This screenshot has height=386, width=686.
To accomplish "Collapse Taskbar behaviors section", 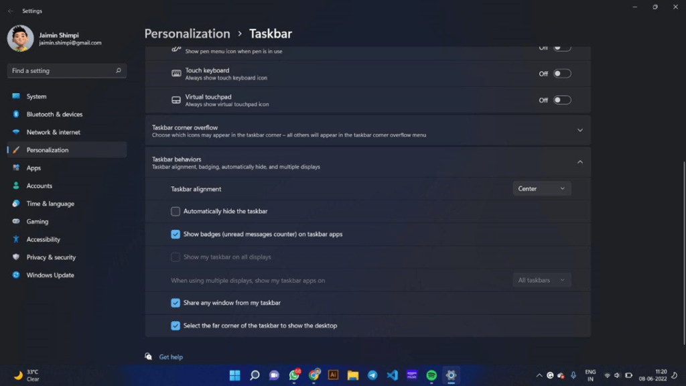I will [x=579, y=162].
